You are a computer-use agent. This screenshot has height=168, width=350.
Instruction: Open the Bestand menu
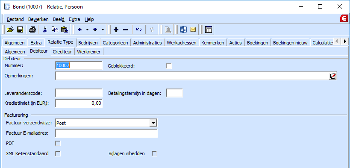pos(15,19)
